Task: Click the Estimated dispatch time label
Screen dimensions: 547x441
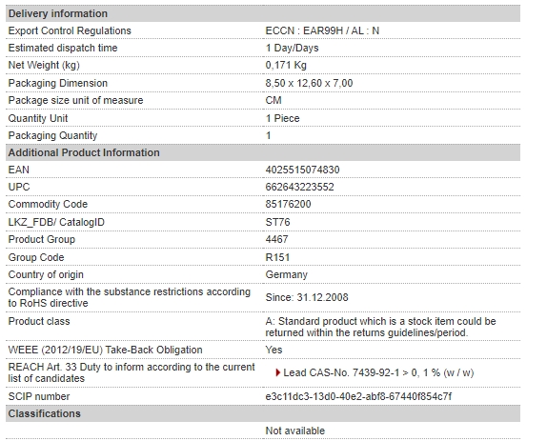Action: pyautogui.click(x=63, y=48)
